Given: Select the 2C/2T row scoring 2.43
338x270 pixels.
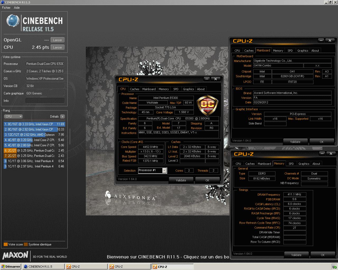Looking at the screenshot, I should coord(34,156).
